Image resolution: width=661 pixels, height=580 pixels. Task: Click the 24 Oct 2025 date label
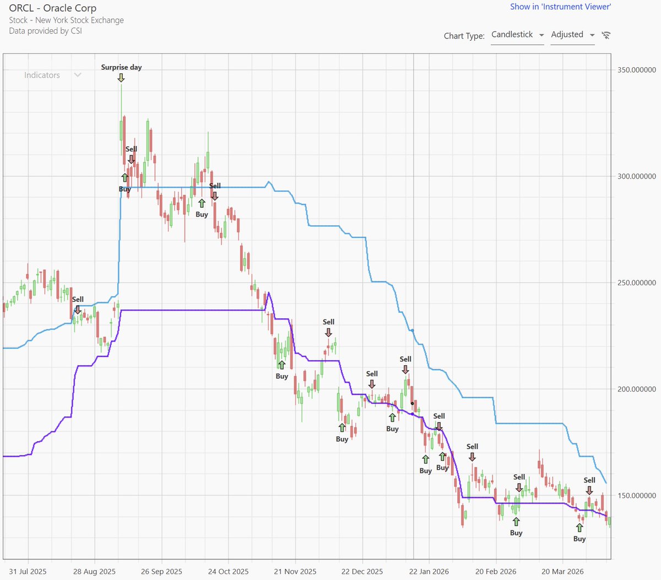(x=228, y=571)
